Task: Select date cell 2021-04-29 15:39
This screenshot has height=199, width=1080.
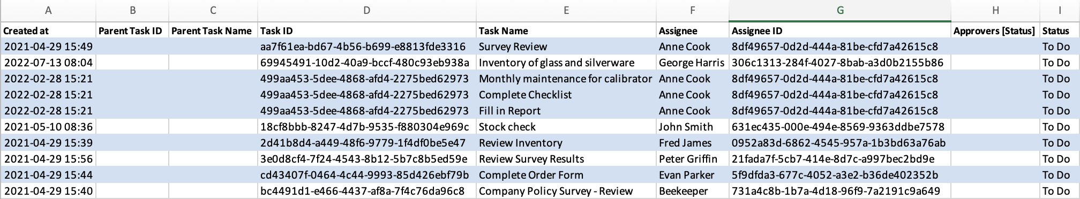Action: (49, 143)
